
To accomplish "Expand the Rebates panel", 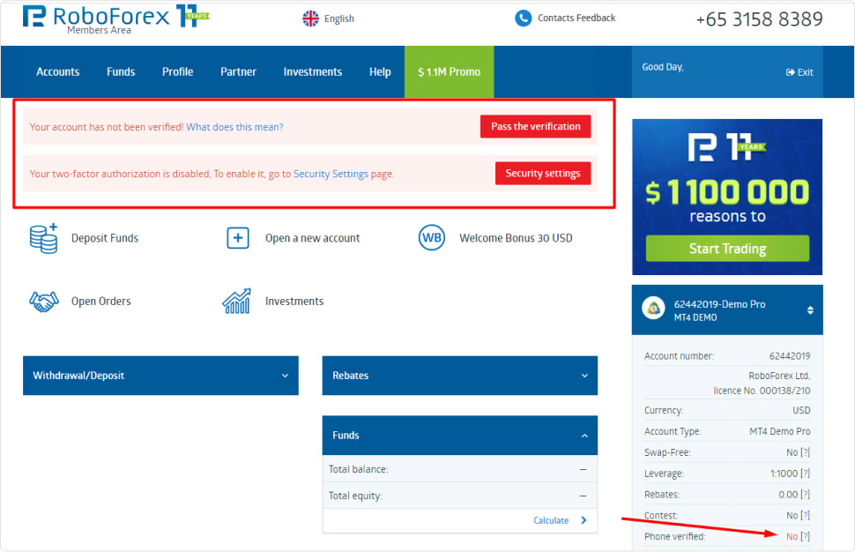I will tap(459, 376).
